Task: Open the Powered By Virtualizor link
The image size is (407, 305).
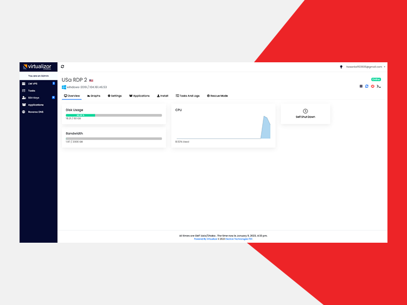Action: (x=206, y=239)
